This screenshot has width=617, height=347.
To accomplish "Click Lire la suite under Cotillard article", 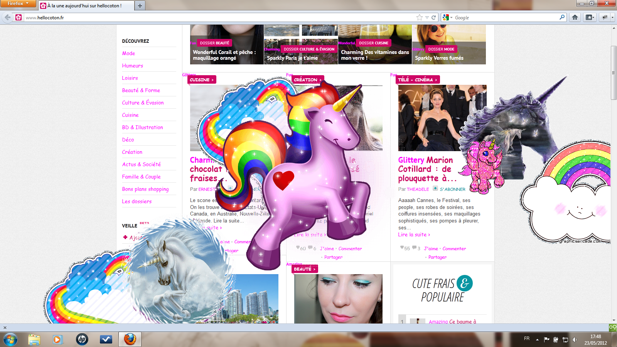I will 414,234.
